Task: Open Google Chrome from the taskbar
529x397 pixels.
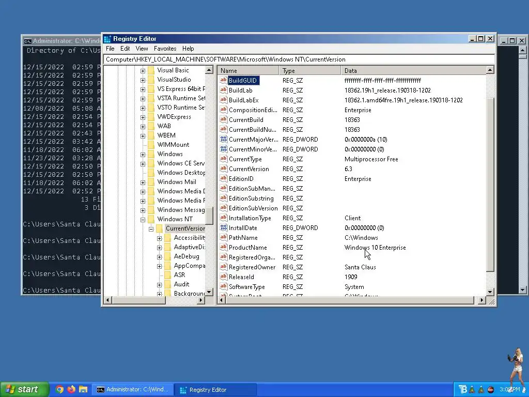Action: point(59,389)
